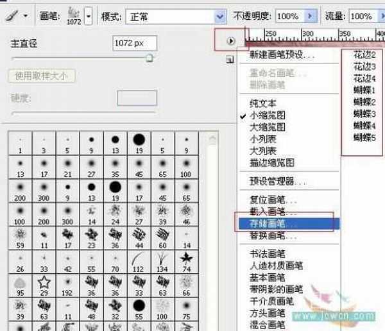Viewport: 385px width, 331px height.
Task: Expand the 不透明度 opacity slider arrow
Action: tap(311, 16)
